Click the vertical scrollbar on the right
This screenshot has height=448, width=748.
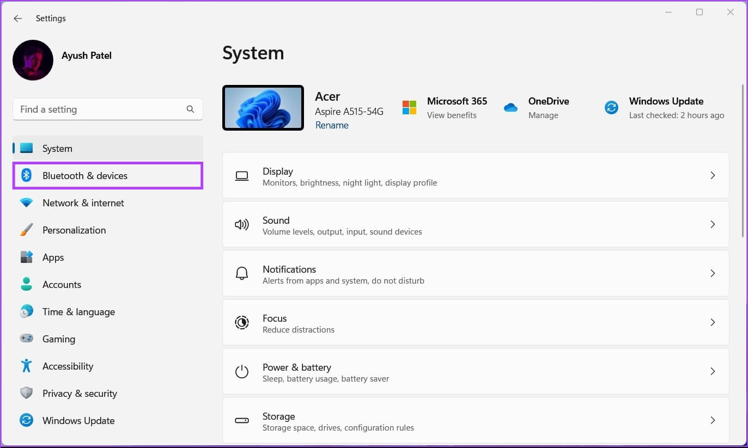(x=743, y=161)
